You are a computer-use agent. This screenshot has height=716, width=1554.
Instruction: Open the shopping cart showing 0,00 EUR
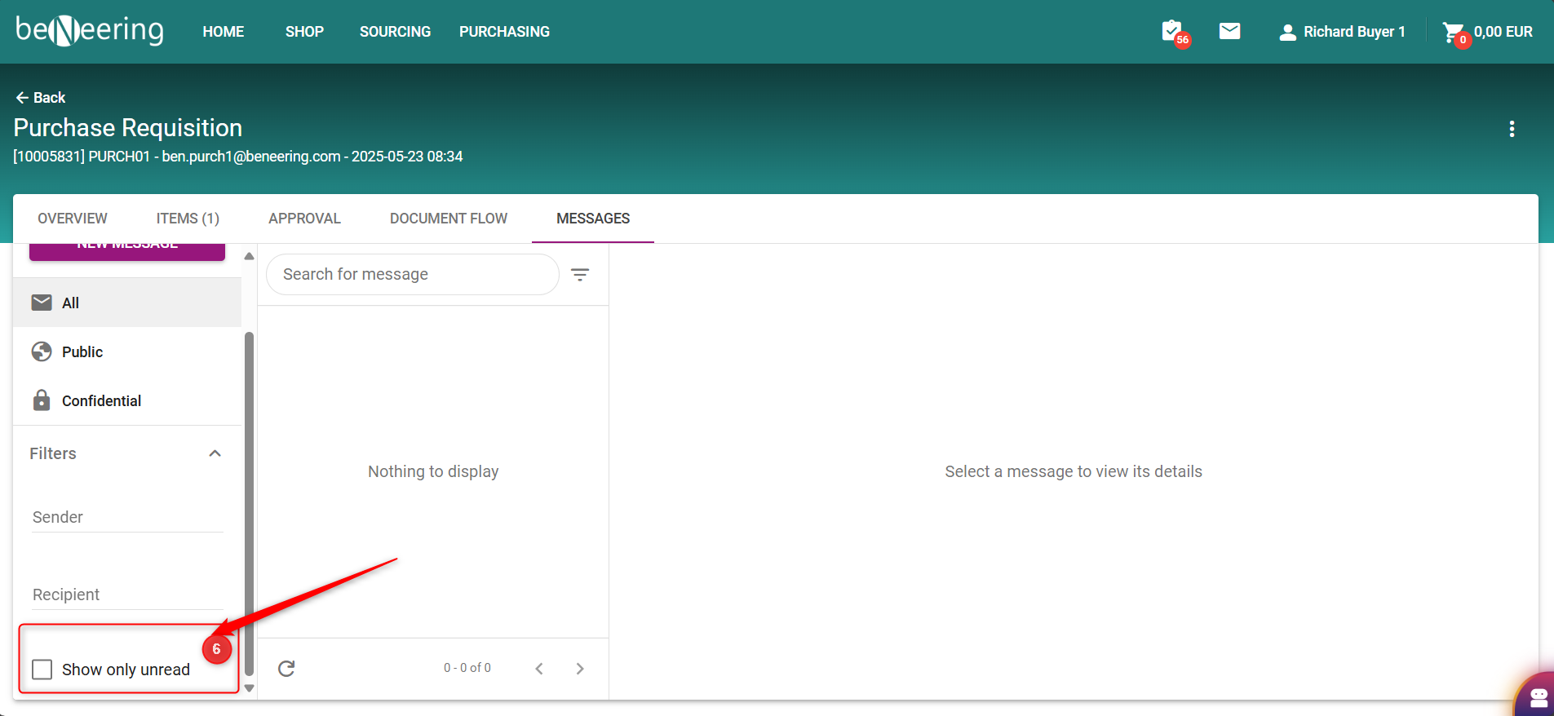[1487, 32]
